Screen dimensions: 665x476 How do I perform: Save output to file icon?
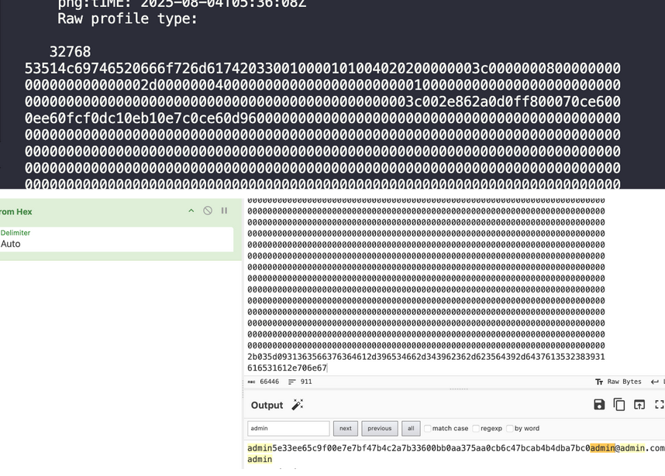pyautogui.click(x=599, y=405)
